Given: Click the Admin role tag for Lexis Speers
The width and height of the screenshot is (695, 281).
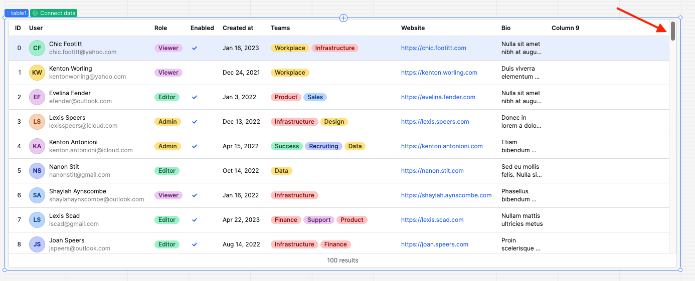Looking at the screenshot, I should point(167,122).
